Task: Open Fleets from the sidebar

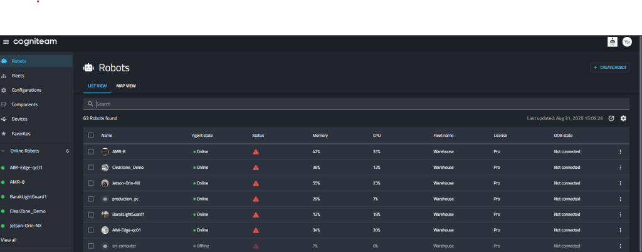Action: 18,76
